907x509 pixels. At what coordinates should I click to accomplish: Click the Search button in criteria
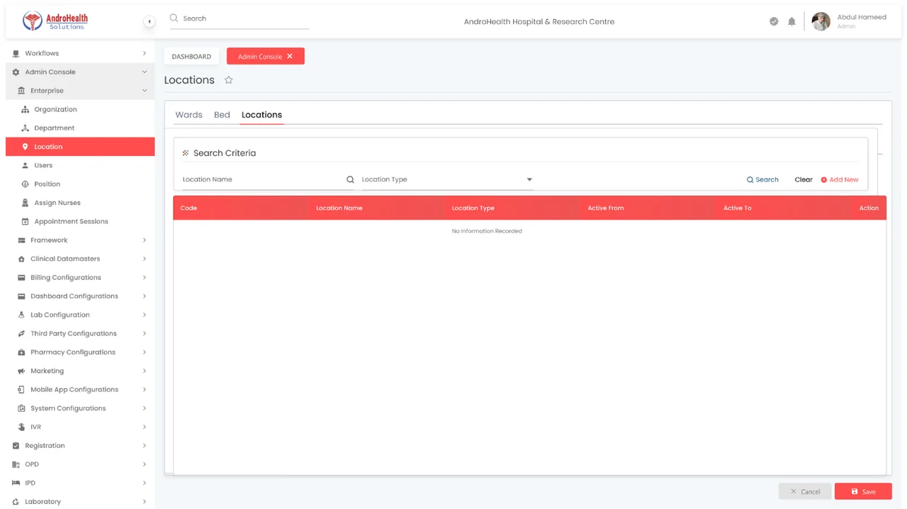pos(762,179)
